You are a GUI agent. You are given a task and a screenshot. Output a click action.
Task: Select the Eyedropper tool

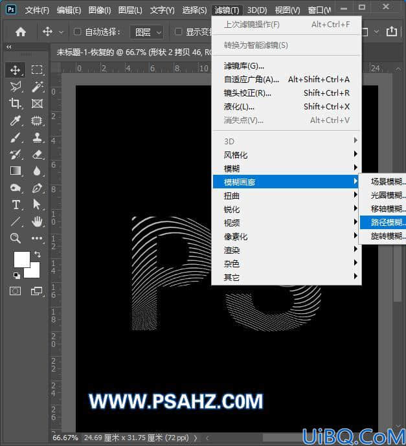16,120
